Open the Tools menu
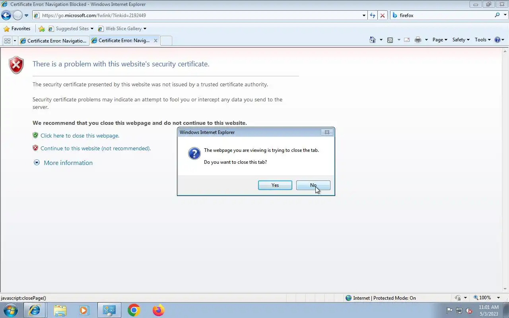 (483, 40)
